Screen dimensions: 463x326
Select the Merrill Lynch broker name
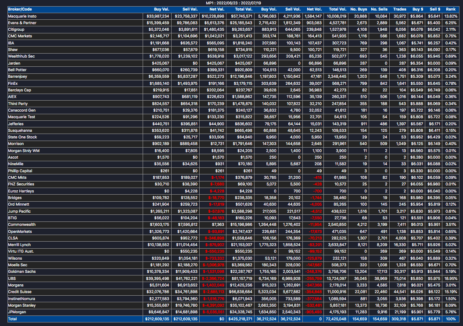click(x=19, y=245)
